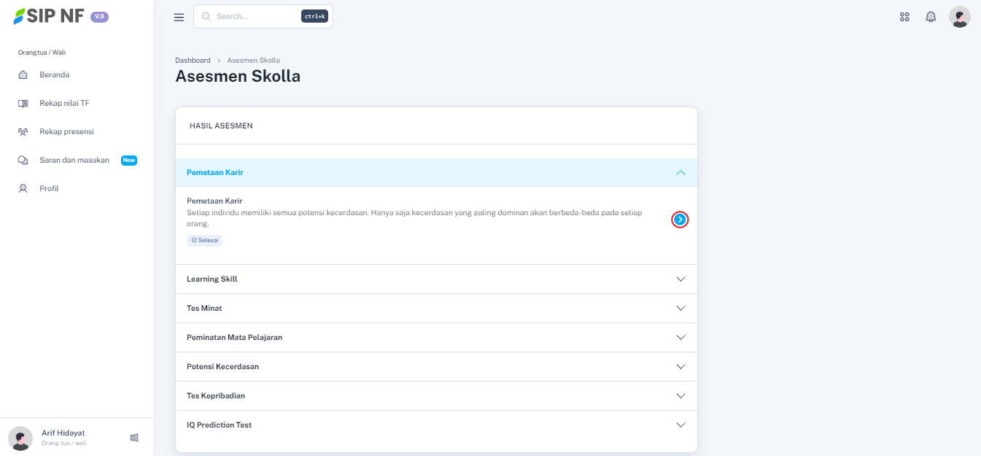This screenshot has height=456, width=981.
Task: Click the Dashboard breadcrumb link
Action: [x=193, y=61]
